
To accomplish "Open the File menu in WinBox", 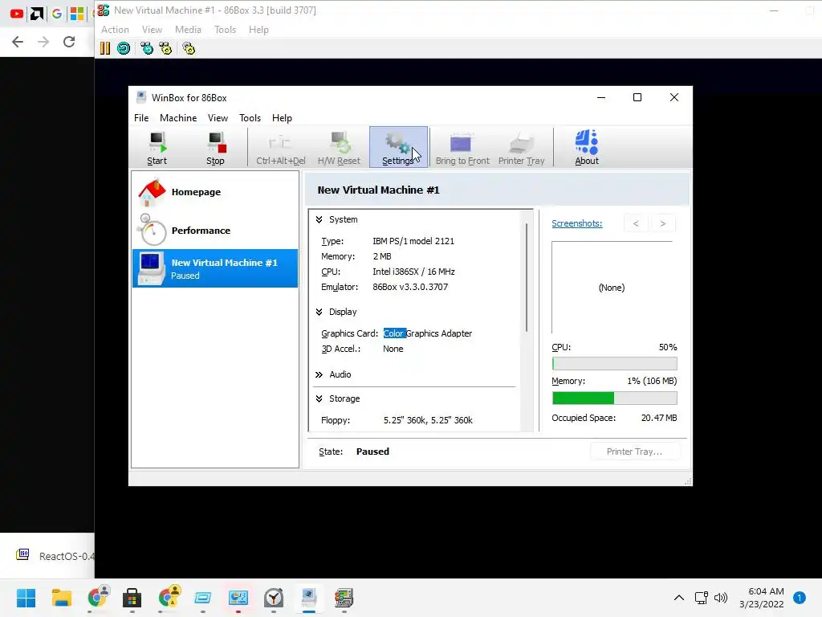I will click(141, 118).
